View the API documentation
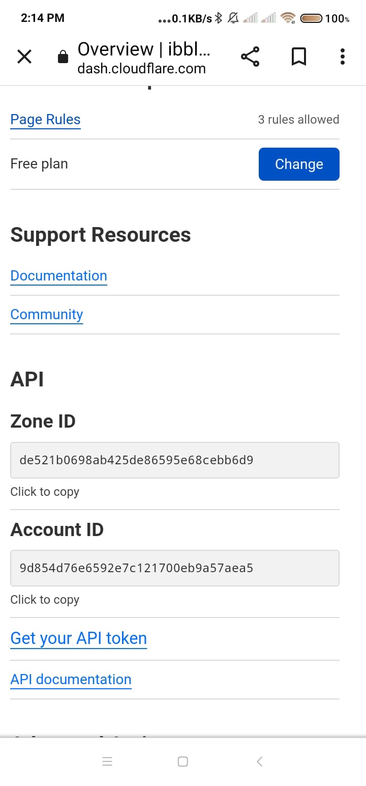Viewport: 366px width, 786px height. 71,679
